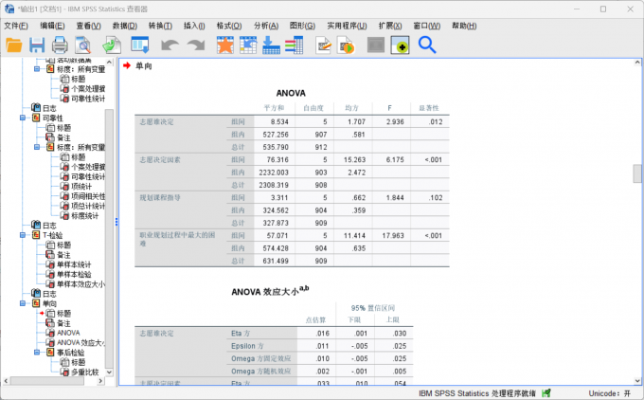
Task: Designate window with the green plus icon
Action: 400,45
